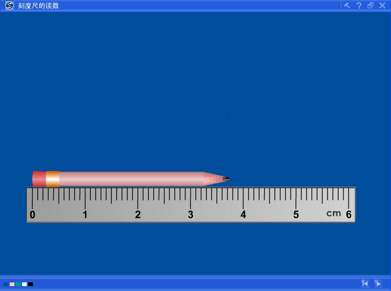Close the ruler reading window
Screen dimensions: 391x291
point(382,6)
